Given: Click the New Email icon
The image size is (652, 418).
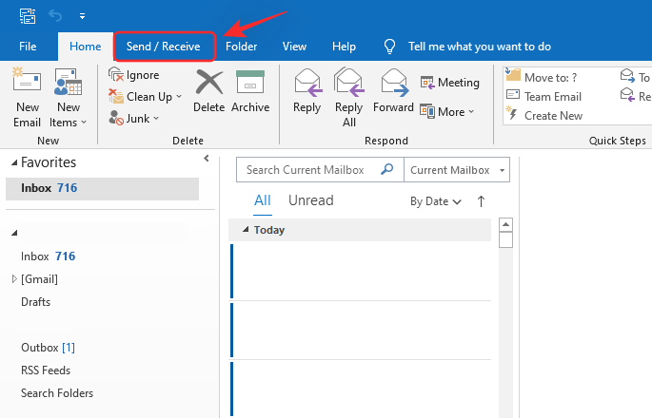Looking at the screenshot, I should (x=27, y=95).
